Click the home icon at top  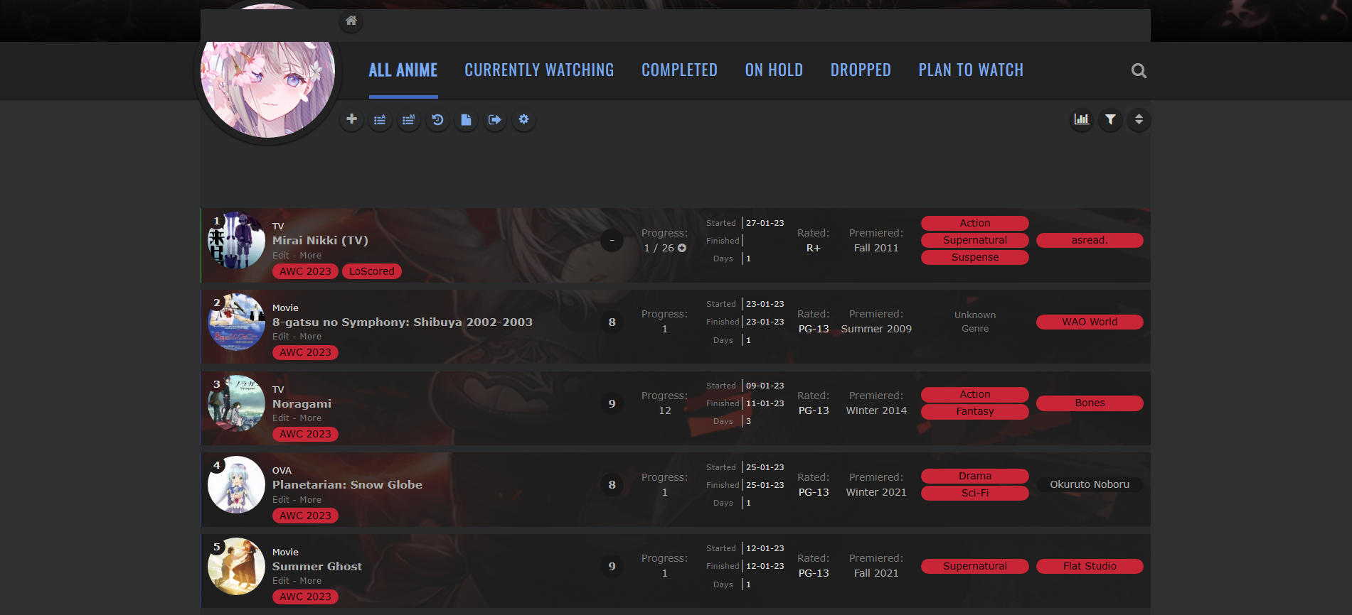(351, 21)
